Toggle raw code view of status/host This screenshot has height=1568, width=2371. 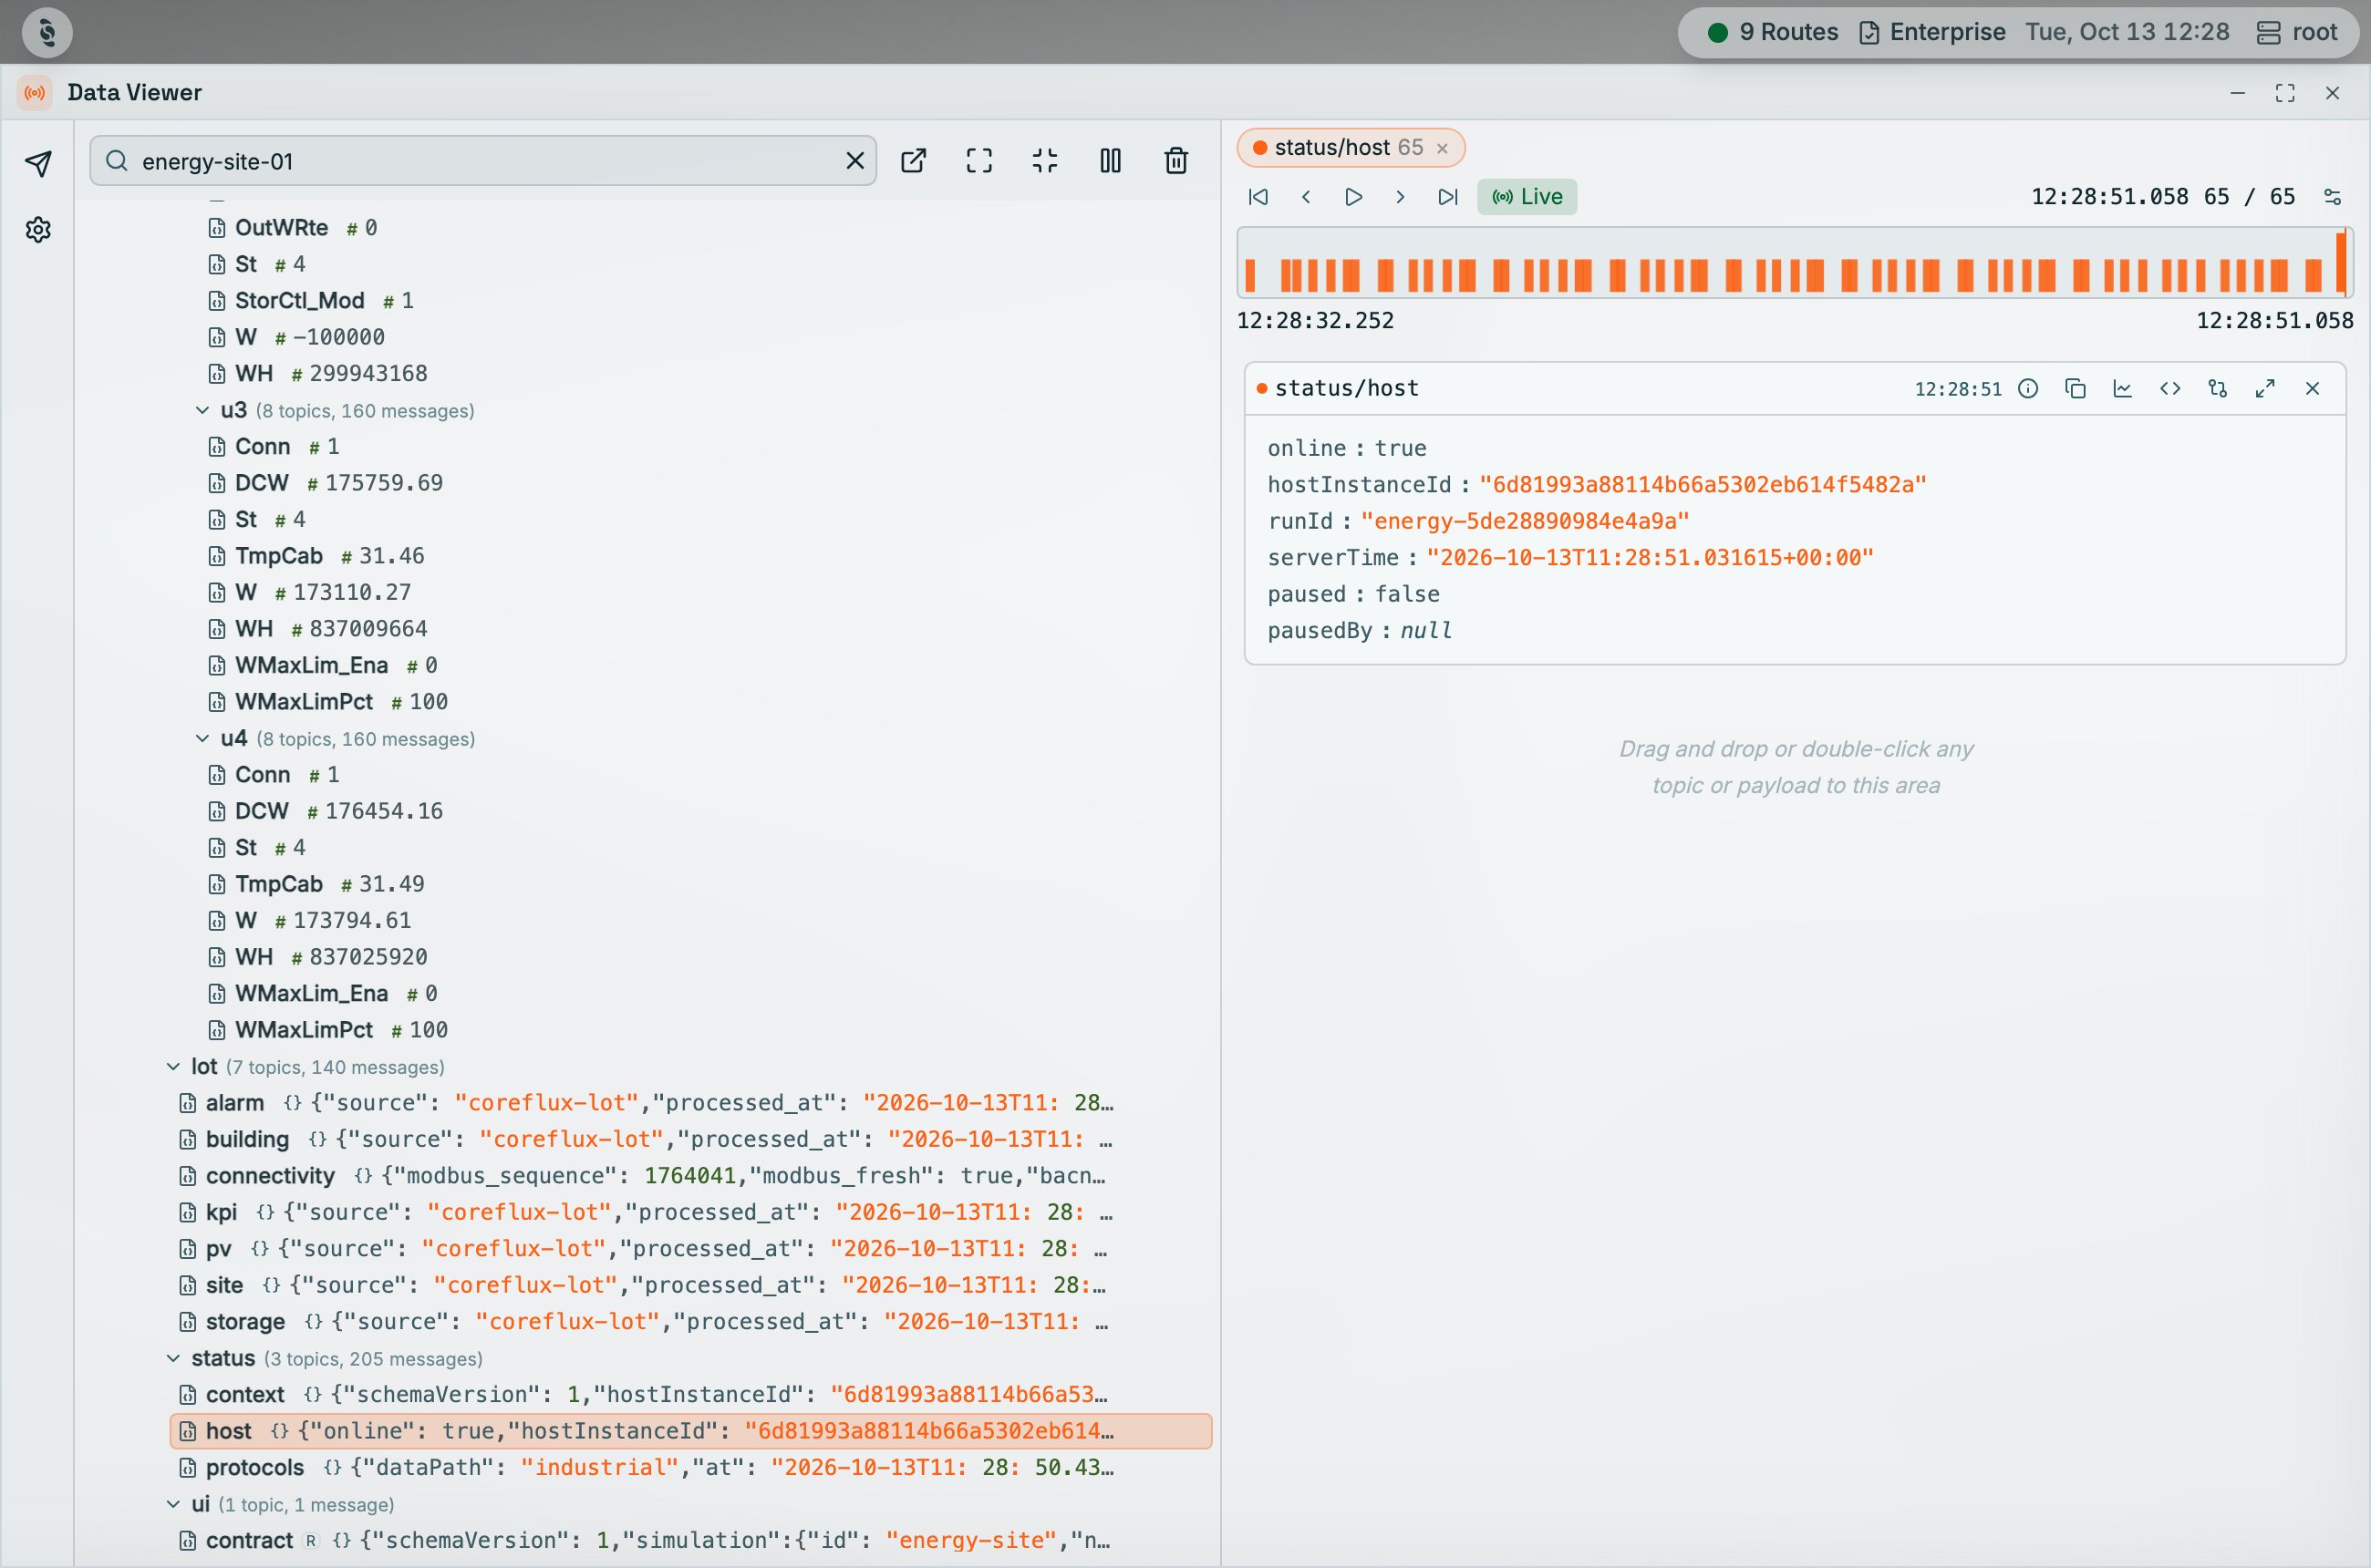(x=2169, y=389)
